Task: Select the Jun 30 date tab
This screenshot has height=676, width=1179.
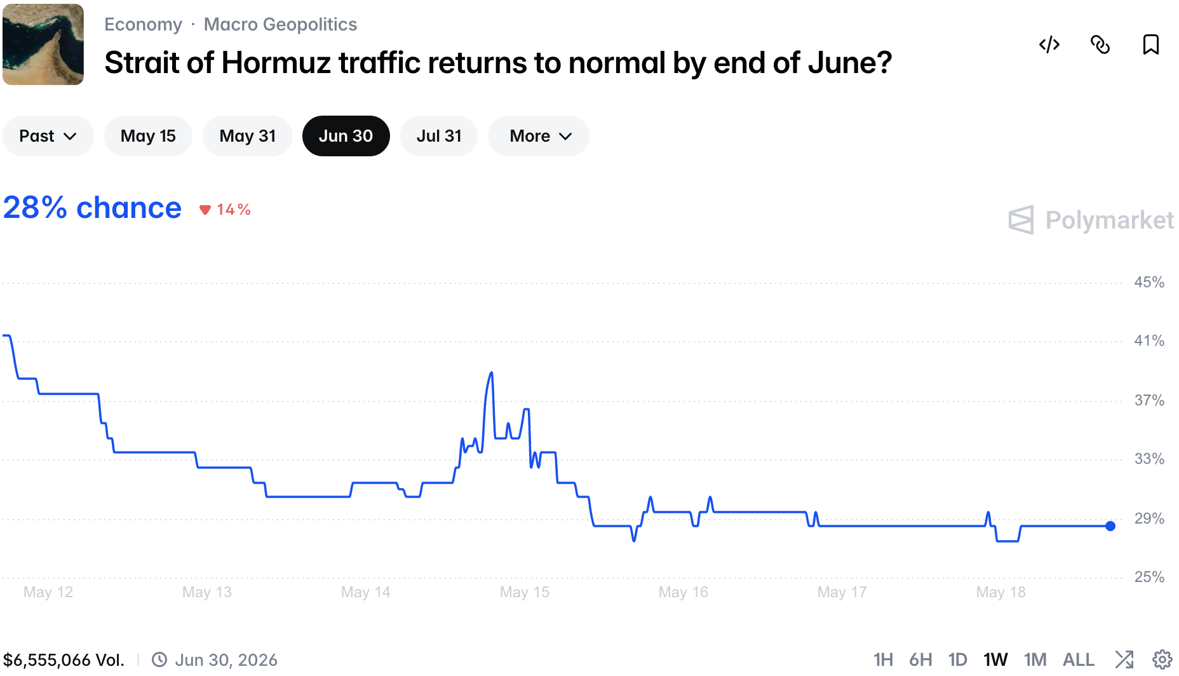Action: pyautogui.click(x=346, y=136)
